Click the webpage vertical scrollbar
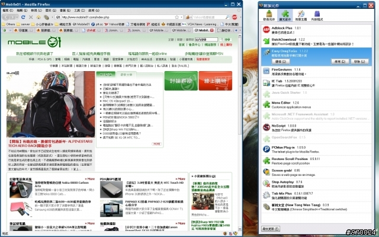The image size is (379, 237). (240, 132)
